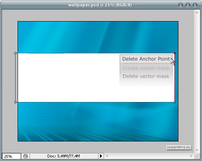202x161 pixels.
Task: Click the wallpaper.psd window title bar
Action: pyautogui.click(x=100, y=5)
